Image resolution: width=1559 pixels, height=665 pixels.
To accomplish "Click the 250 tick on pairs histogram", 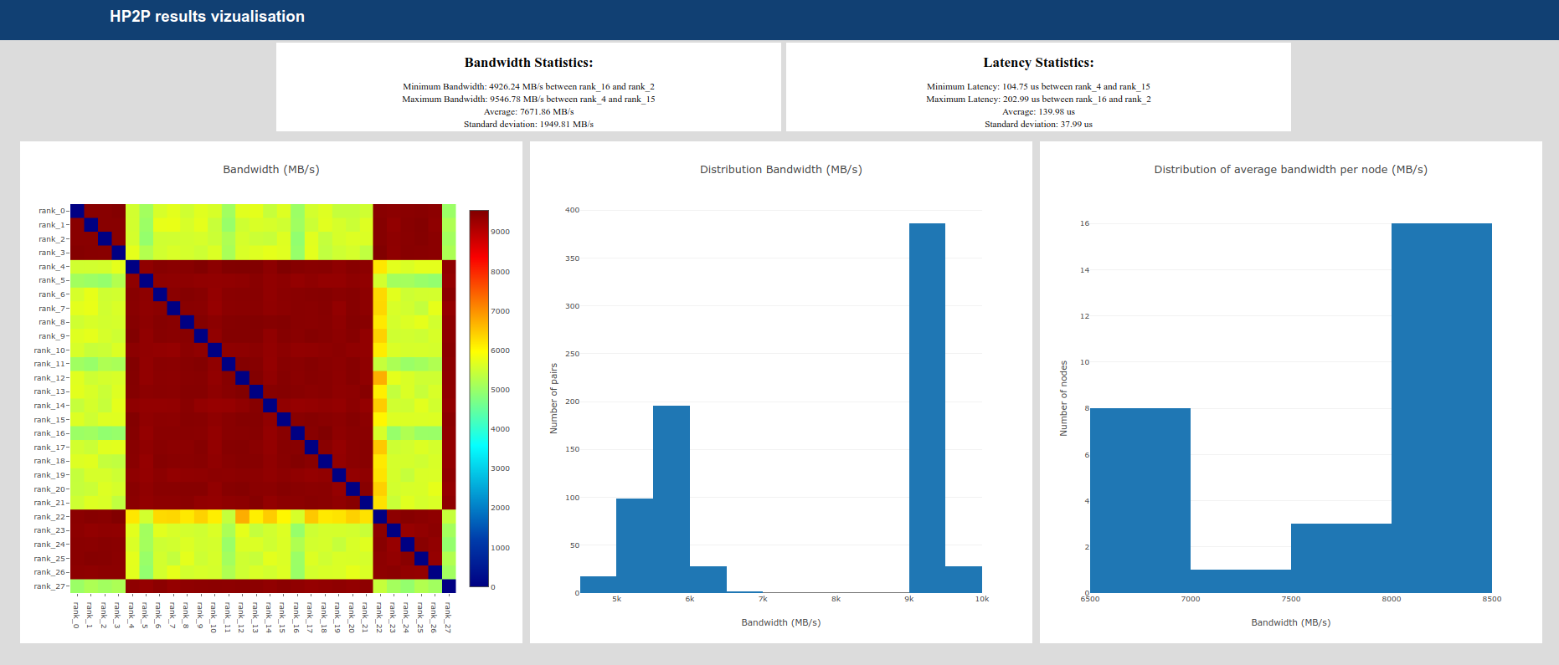I will (x=572, y=354).
